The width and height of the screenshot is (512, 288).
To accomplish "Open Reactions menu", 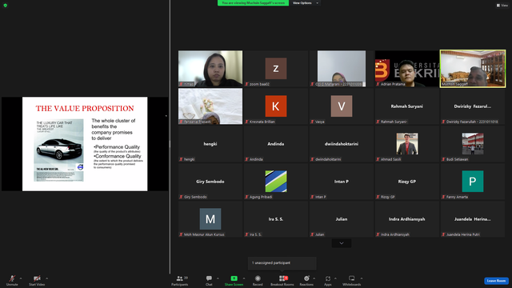I will point(306,280).
